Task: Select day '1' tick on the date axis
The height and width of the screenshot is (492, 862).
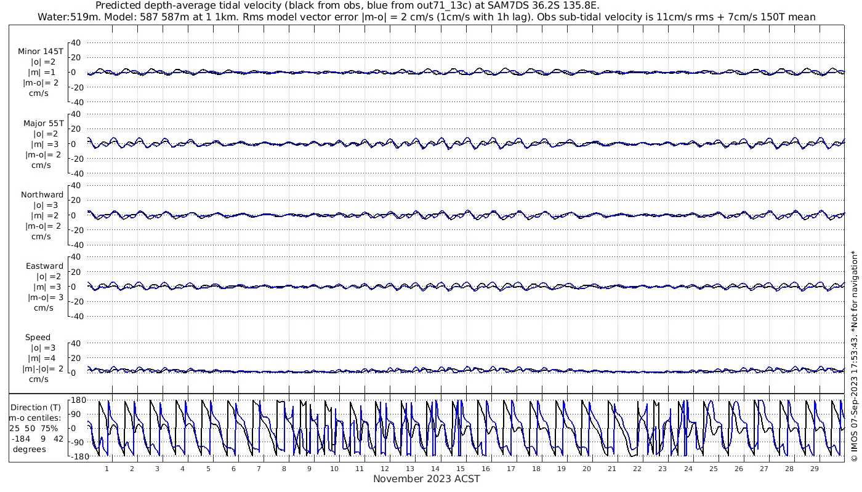Action: [x=107, y=469]
